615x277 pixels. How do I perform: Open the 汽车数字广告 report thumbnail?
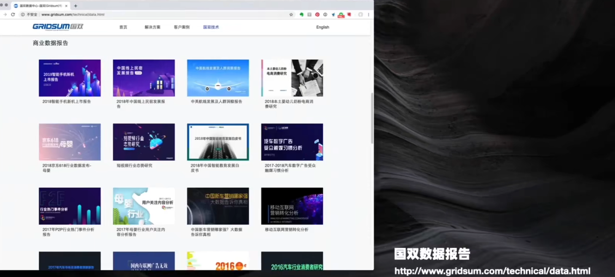pyautogui.click(x=292, y=142)
